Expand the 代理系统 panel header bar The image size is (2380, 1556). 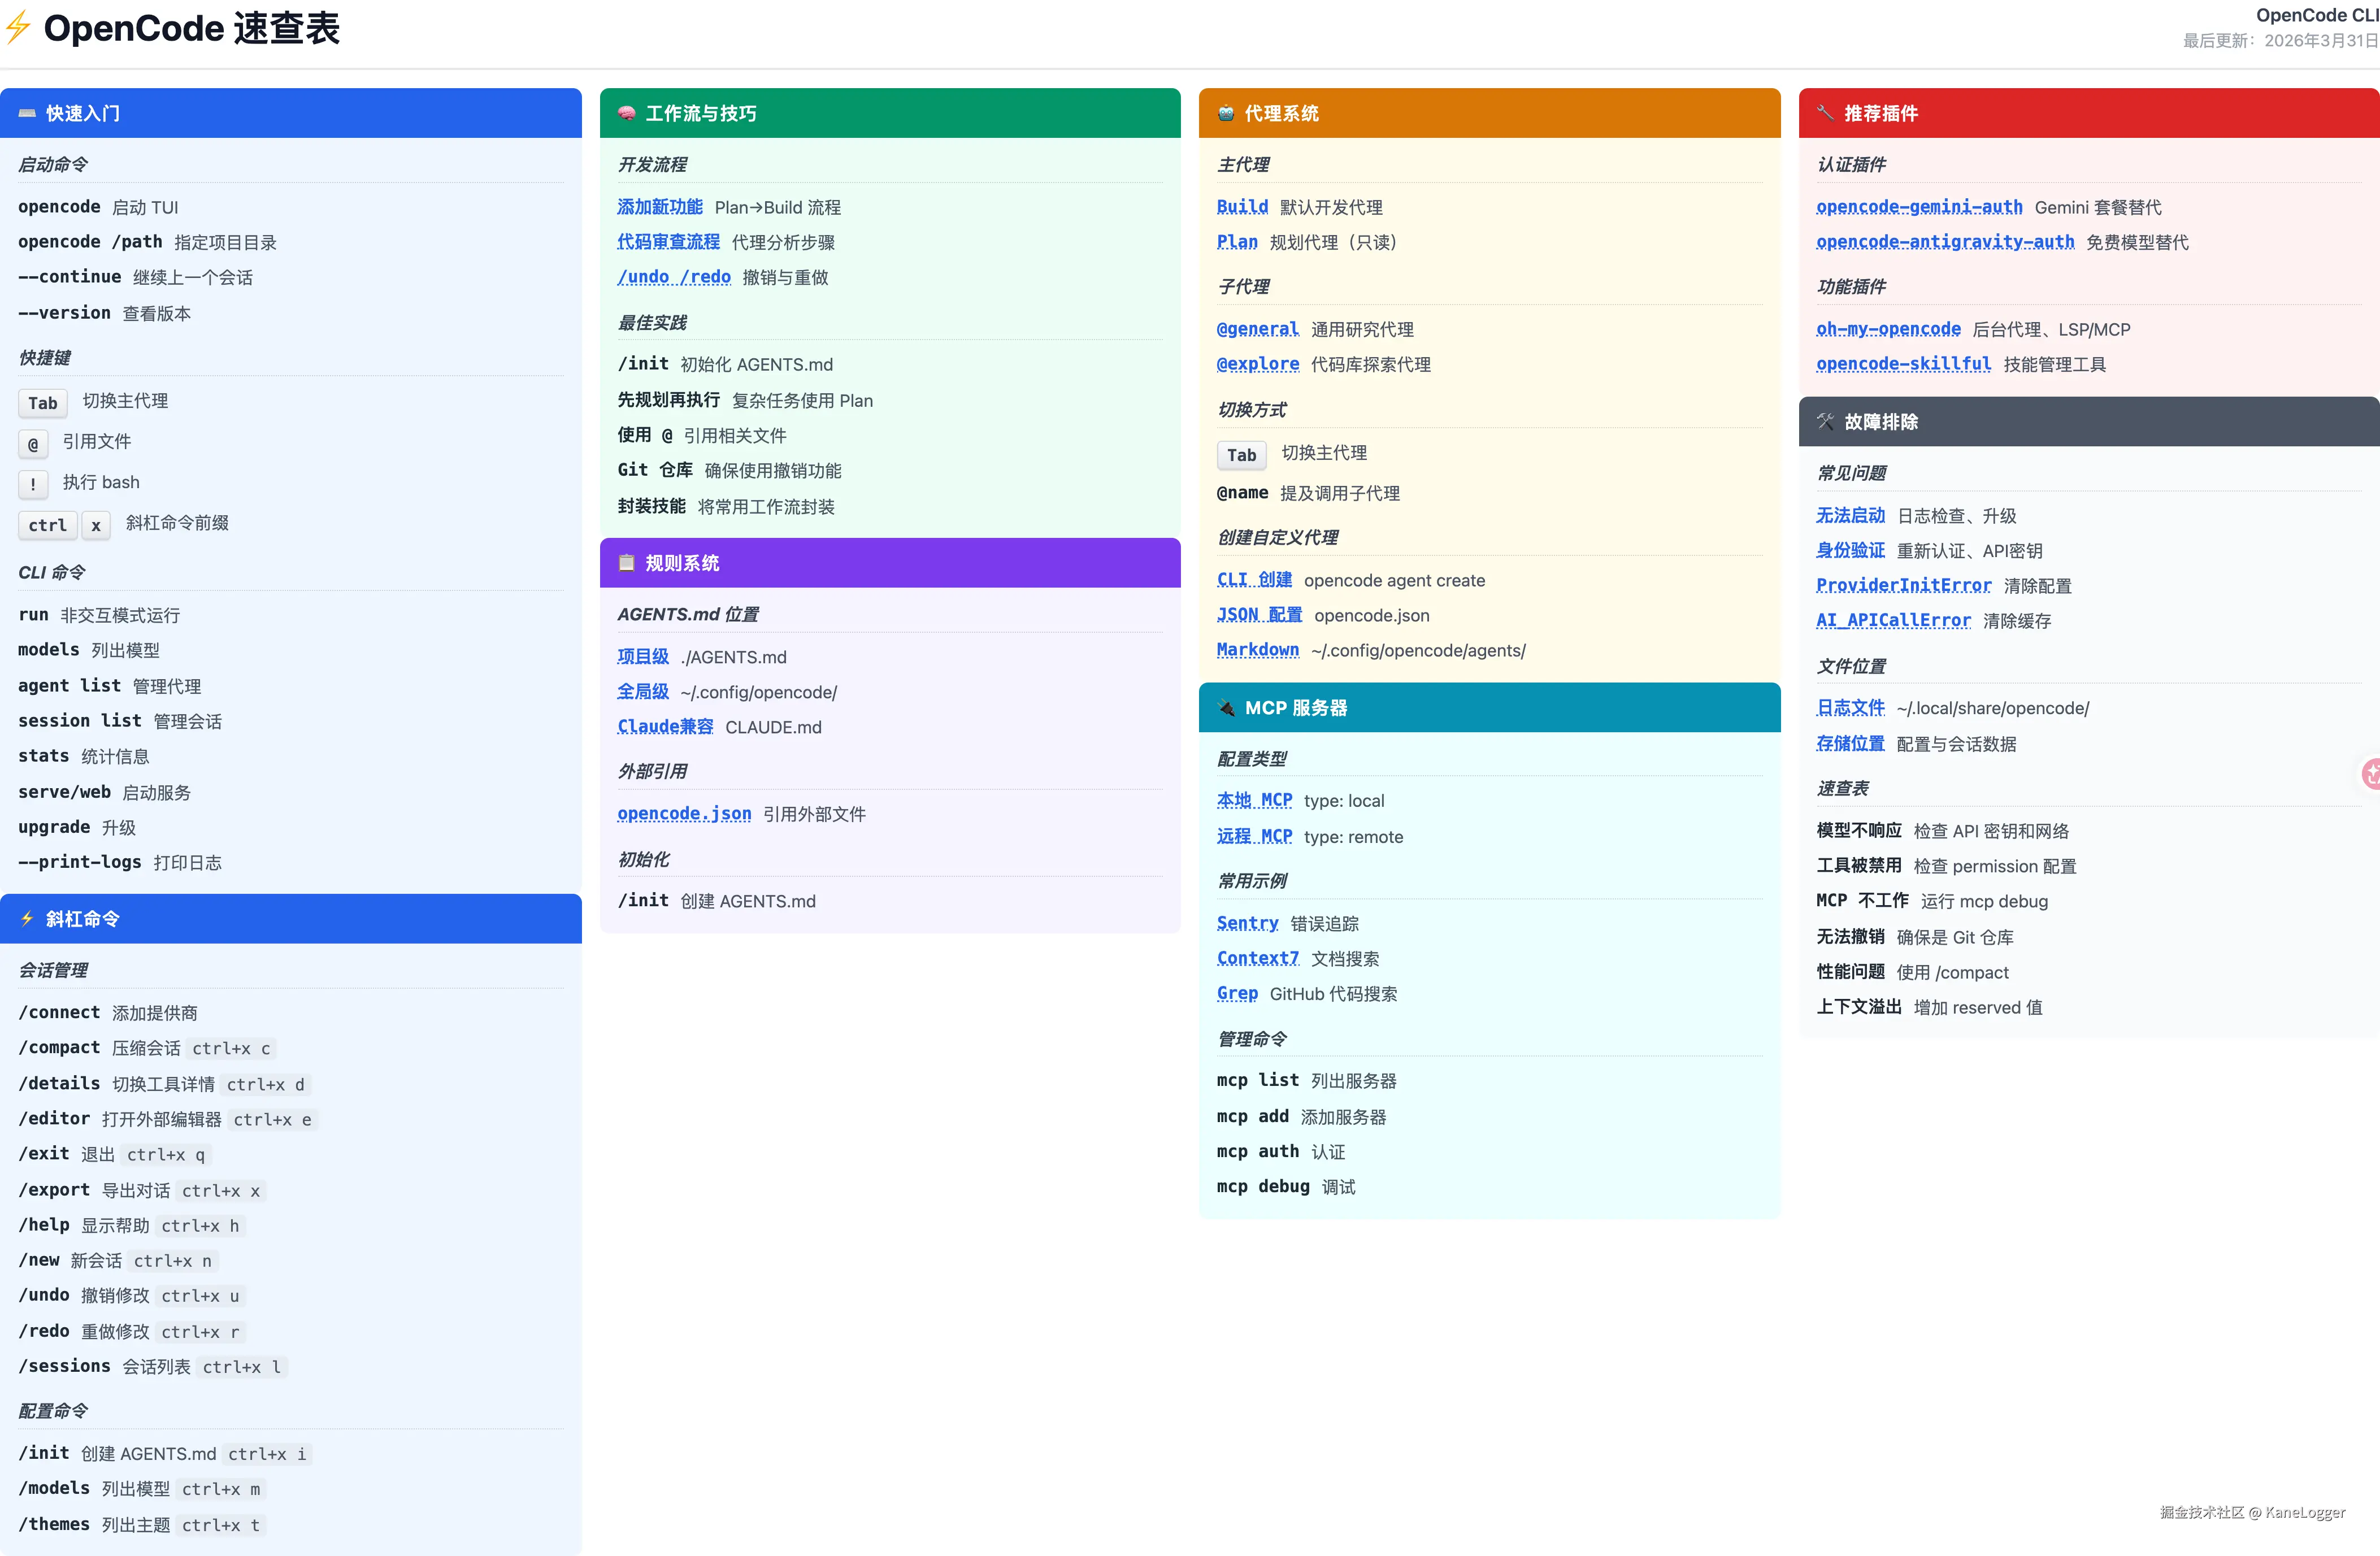[1489, 113]
